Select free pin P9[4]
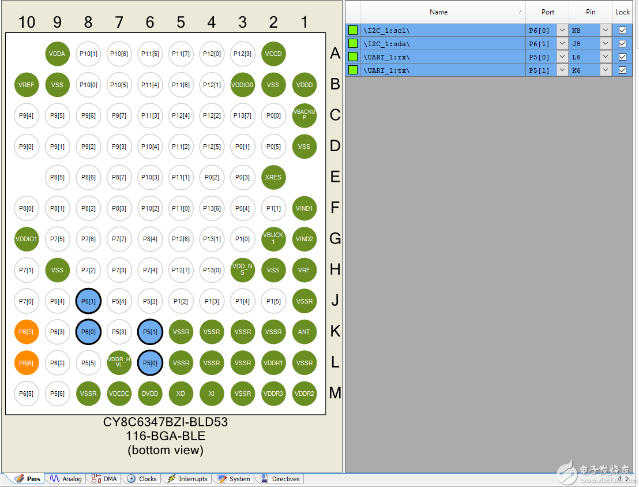This screenshot has width=639, height=487. [27, 115]
